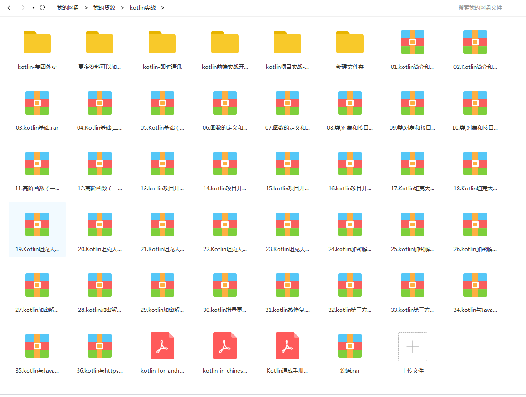The image size is (526, 397).
Task: Open the 更多资料可以加... folder
Action: click(100, 42)
